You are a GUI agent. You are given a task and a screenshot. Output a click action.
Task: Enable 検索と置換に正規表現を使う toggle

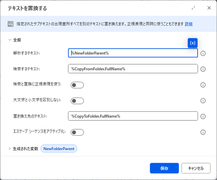coord(77,85)
